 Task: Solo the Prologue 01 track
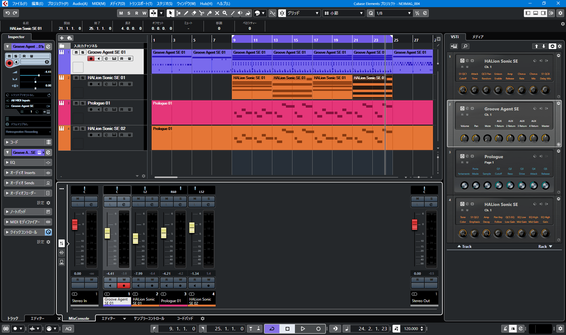[83, 103]
